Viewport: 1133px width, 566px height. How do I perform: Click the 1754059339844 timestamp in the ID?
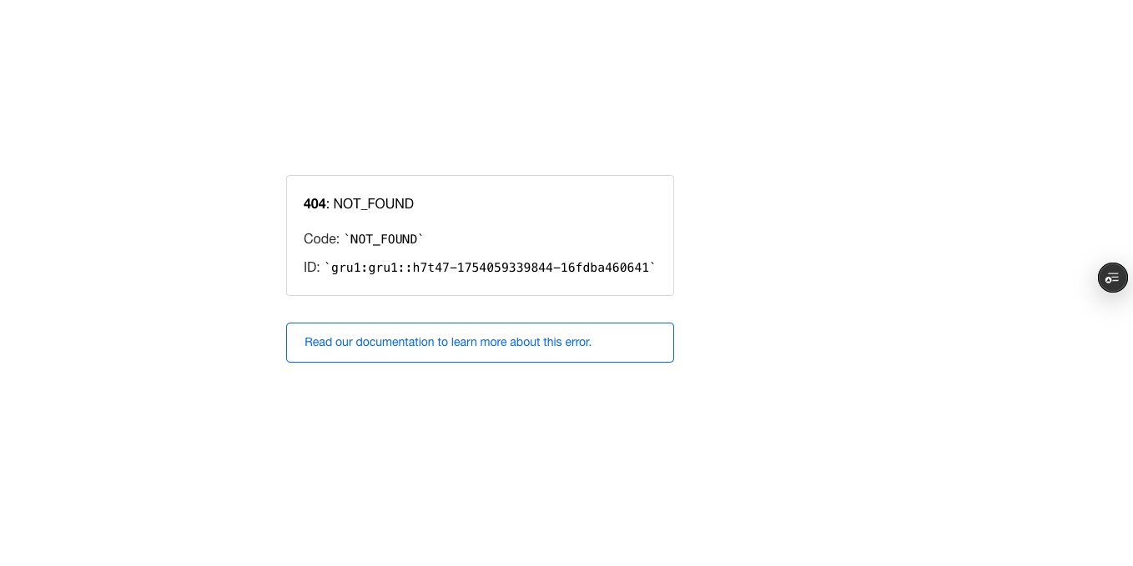click(506, 268)
